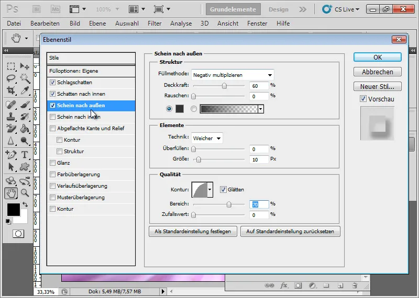Screen dimensions: 419x298
Task: Select the Paint Bucket tool
Action: click(25, 129)
